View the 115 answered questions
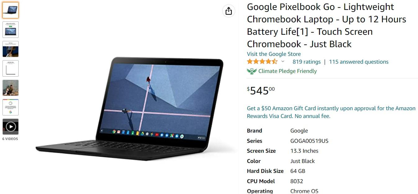This screenshot has width=418, height=194. [359, 61]
